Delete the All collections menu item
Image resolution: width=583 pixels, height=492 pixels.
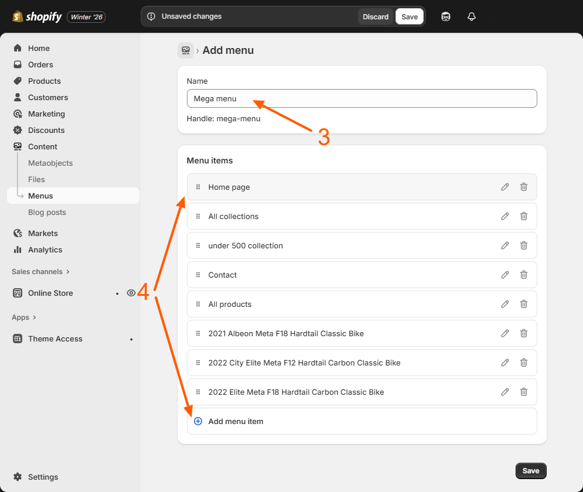(523, 216)
